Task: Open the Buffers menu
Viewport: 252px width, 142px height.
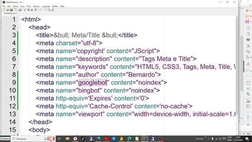Action: point(55,6)
